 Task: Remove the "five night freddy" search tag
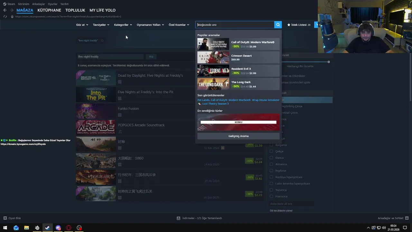point(102,41)
